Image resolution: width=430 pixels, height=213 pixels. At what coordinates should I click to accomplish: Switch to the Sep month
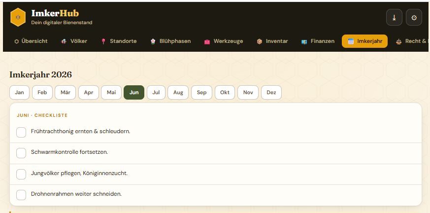(x=201, y=93)
